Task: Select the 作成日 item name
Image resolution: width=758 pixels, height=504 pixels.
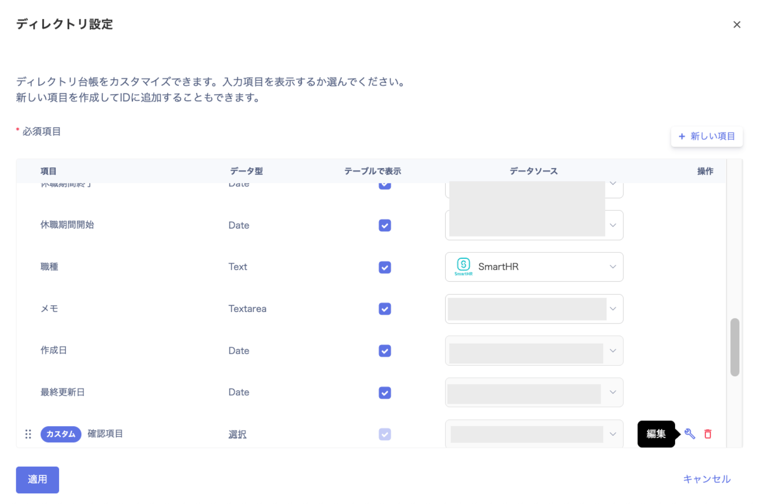Action: coord(54,350)
